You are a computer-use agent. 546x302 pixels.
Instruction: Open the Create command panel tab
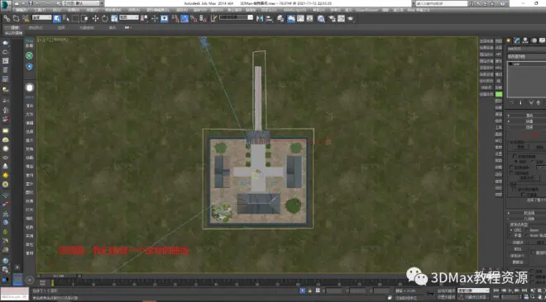click(x=509, y=40)
